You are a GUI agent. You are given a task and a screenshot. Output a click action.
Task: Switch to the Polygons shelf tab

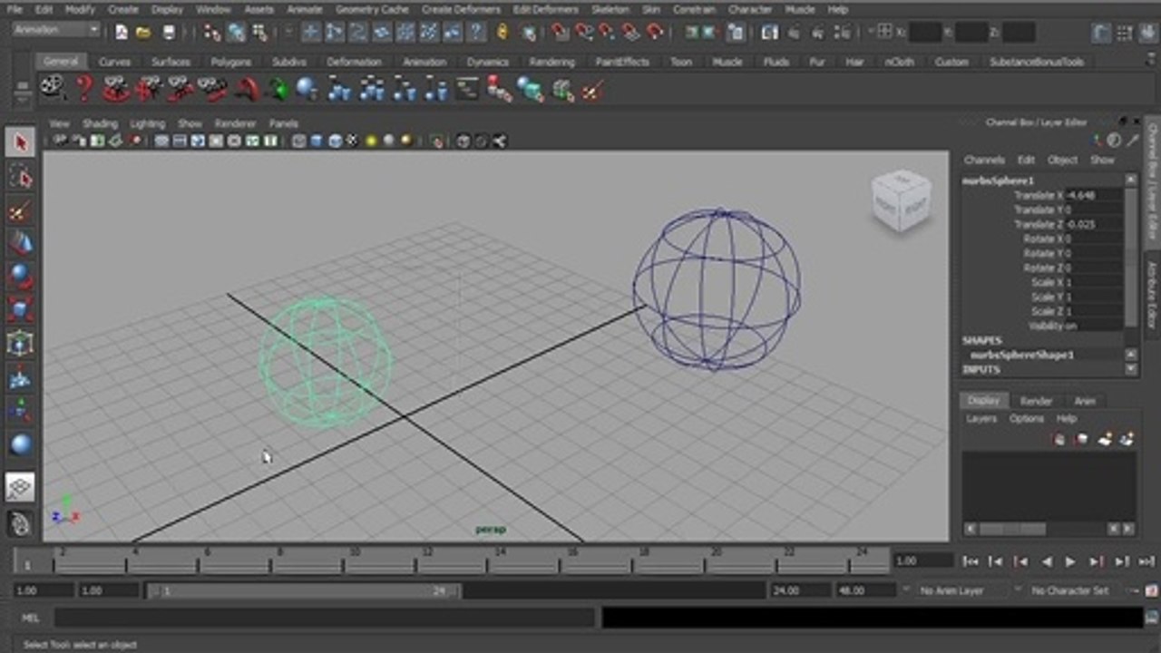(x=230, y=62)
